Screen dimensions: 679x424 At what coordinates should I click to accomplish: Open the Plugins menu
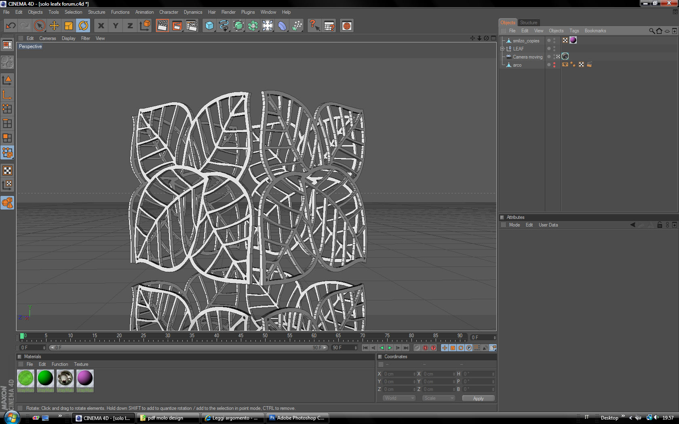click(248, 12)
